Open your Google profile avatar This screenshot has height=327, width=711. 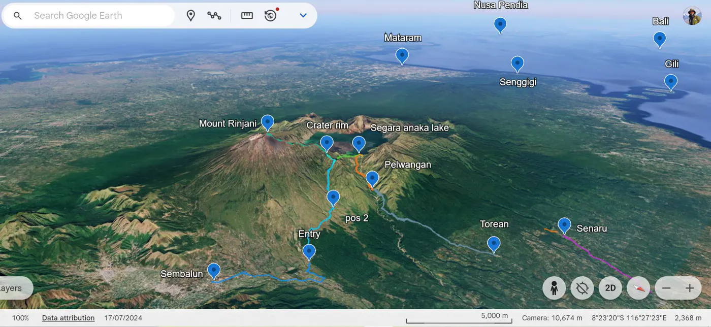click(x=692, y=15)
